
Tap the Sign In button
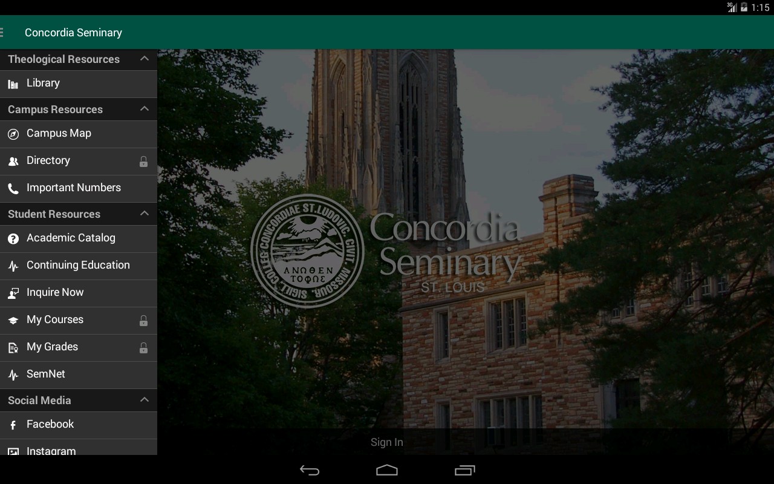(x=387, y=442)
